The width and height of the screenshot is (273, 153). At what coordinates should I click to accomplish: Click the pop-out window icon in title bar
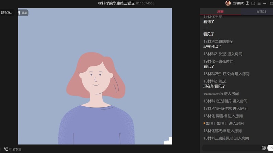(253, 3)
